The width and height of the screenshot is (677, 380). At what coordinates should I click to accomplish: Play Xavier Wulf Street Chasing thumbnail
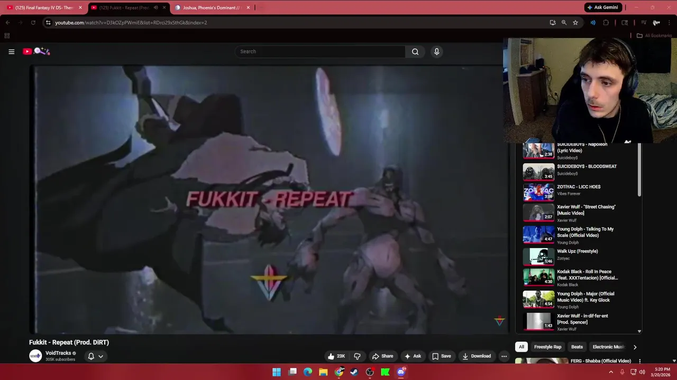538,213
